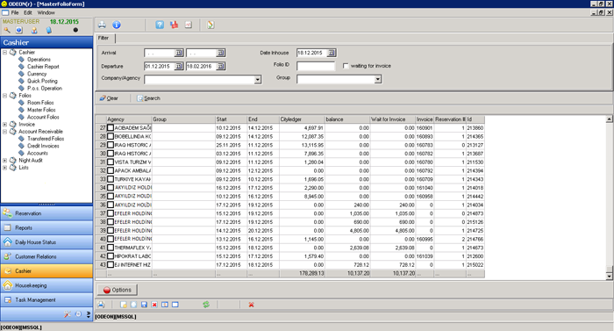Viewport: 614px width, 331px height.
Task: Open the Departure 01.12.2015 calendar picker
Action: coord(179,66)
